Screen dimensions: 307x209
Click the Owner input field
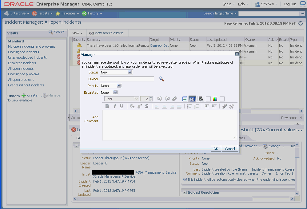(x=127, y=79)
